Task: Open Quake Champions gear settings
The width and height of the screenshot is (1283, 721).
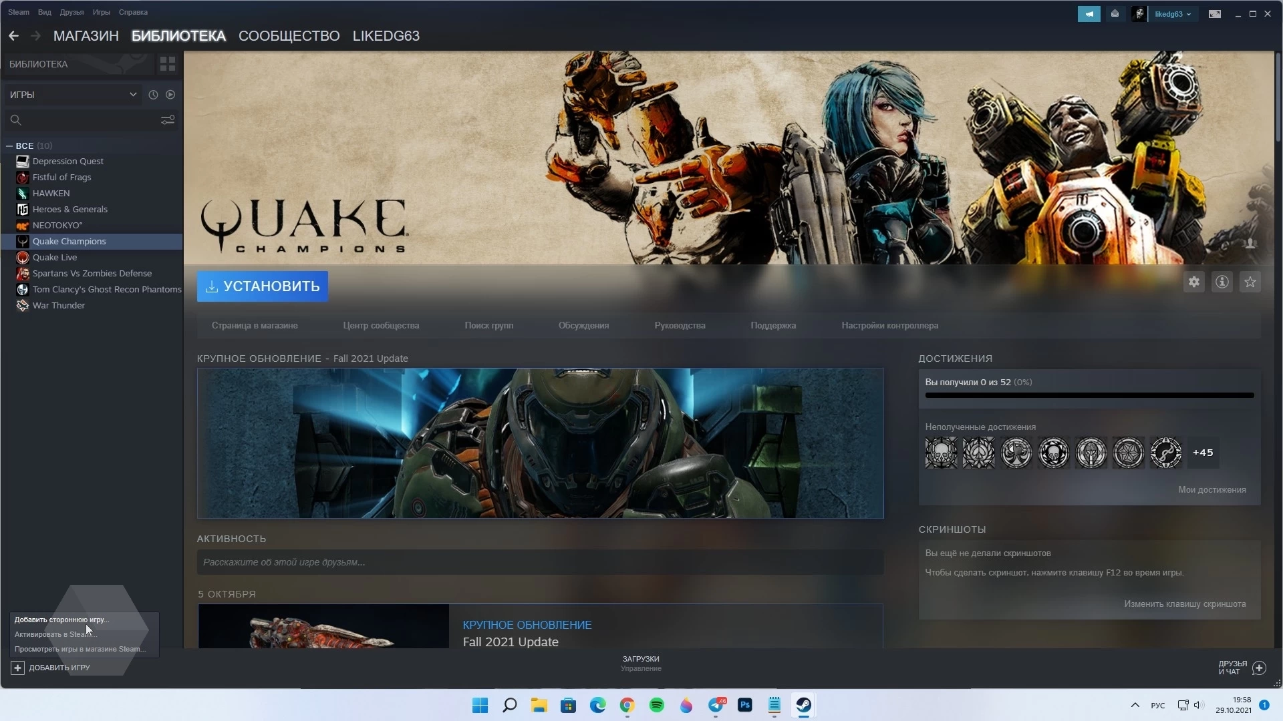Action: [1194, 282]
